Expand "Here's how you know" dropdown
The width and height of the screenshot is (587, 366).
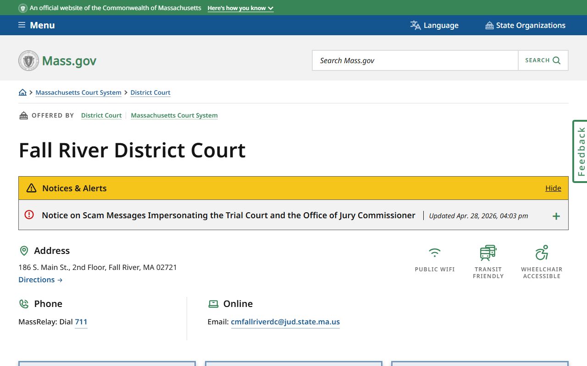[240, 8]
